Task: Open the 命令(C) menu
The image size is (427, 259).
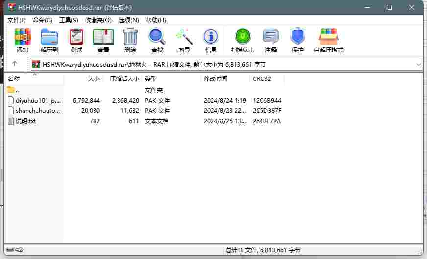Action: (x=42, y=20)
